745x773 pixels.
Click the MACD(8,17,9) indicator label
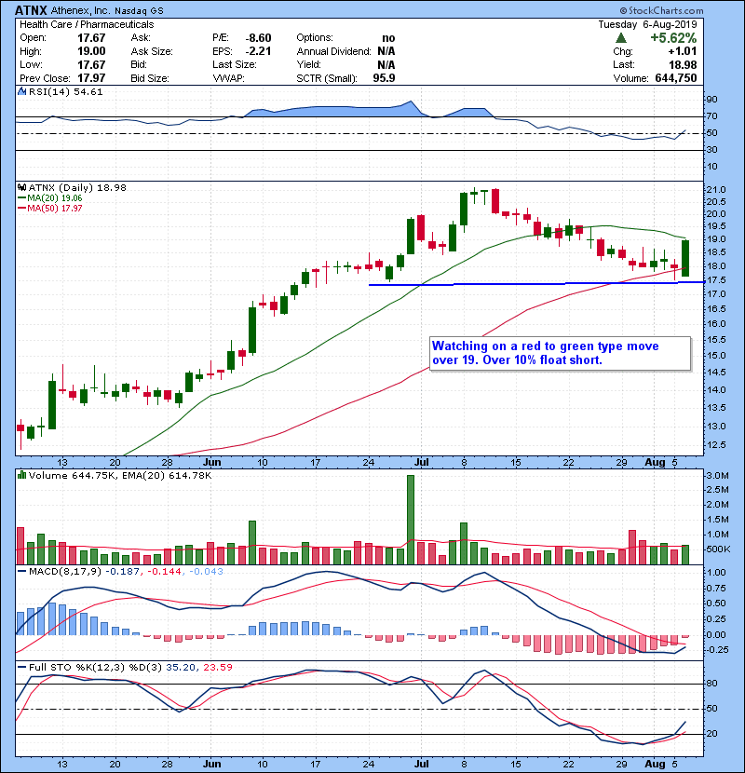[66, 572]
